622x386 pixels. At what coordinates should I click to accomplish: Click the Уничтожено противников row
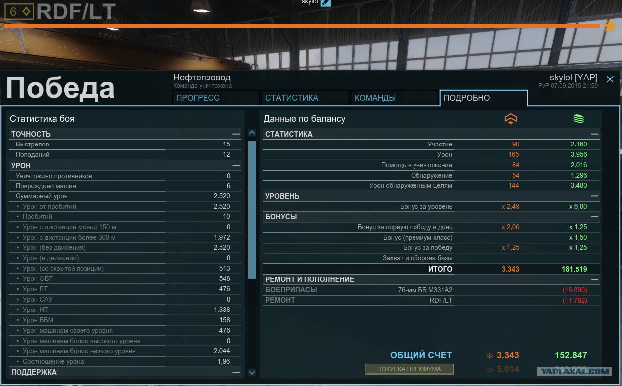125,176
